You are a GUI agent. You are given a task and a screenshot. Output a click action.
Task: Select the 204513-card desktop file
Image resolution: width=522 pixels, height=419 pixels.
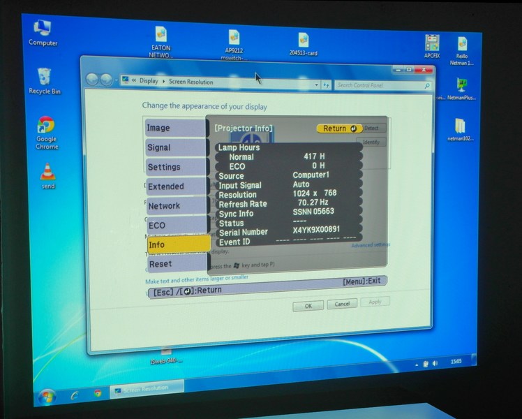click(x=304, y=43)
